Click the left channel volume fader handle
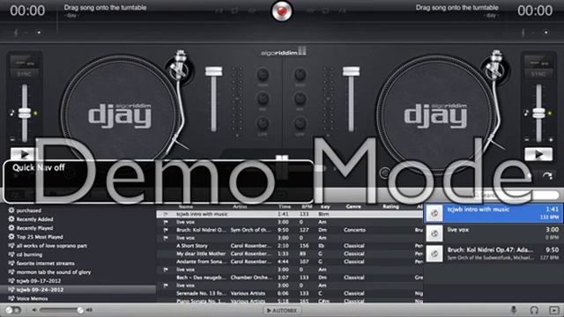This screenshot has height=317, width=564. click(213, 70)
